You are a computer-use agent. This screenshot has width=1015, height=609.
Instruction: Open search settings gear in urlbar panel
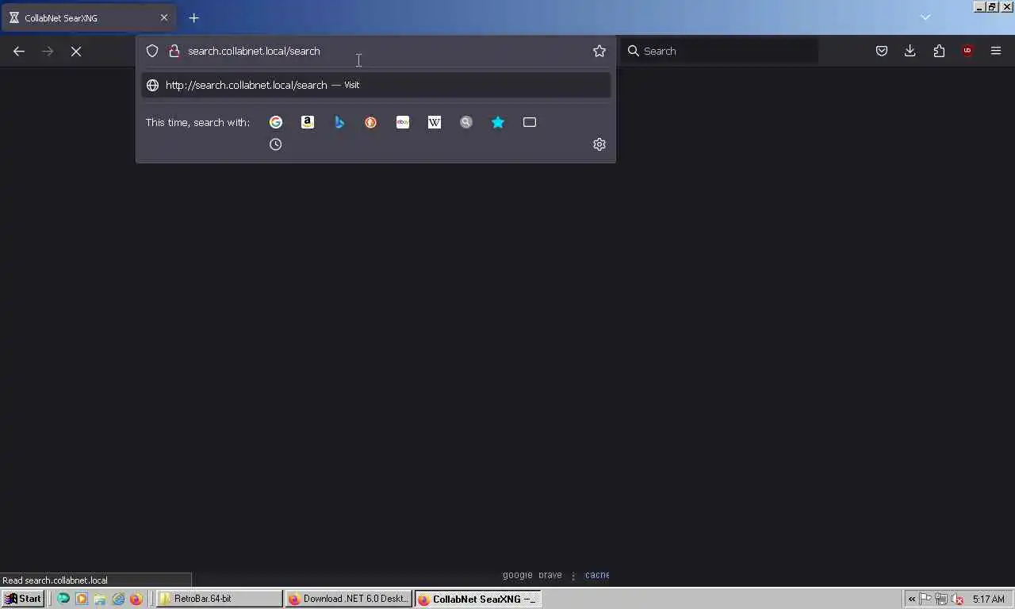(599, 144)
